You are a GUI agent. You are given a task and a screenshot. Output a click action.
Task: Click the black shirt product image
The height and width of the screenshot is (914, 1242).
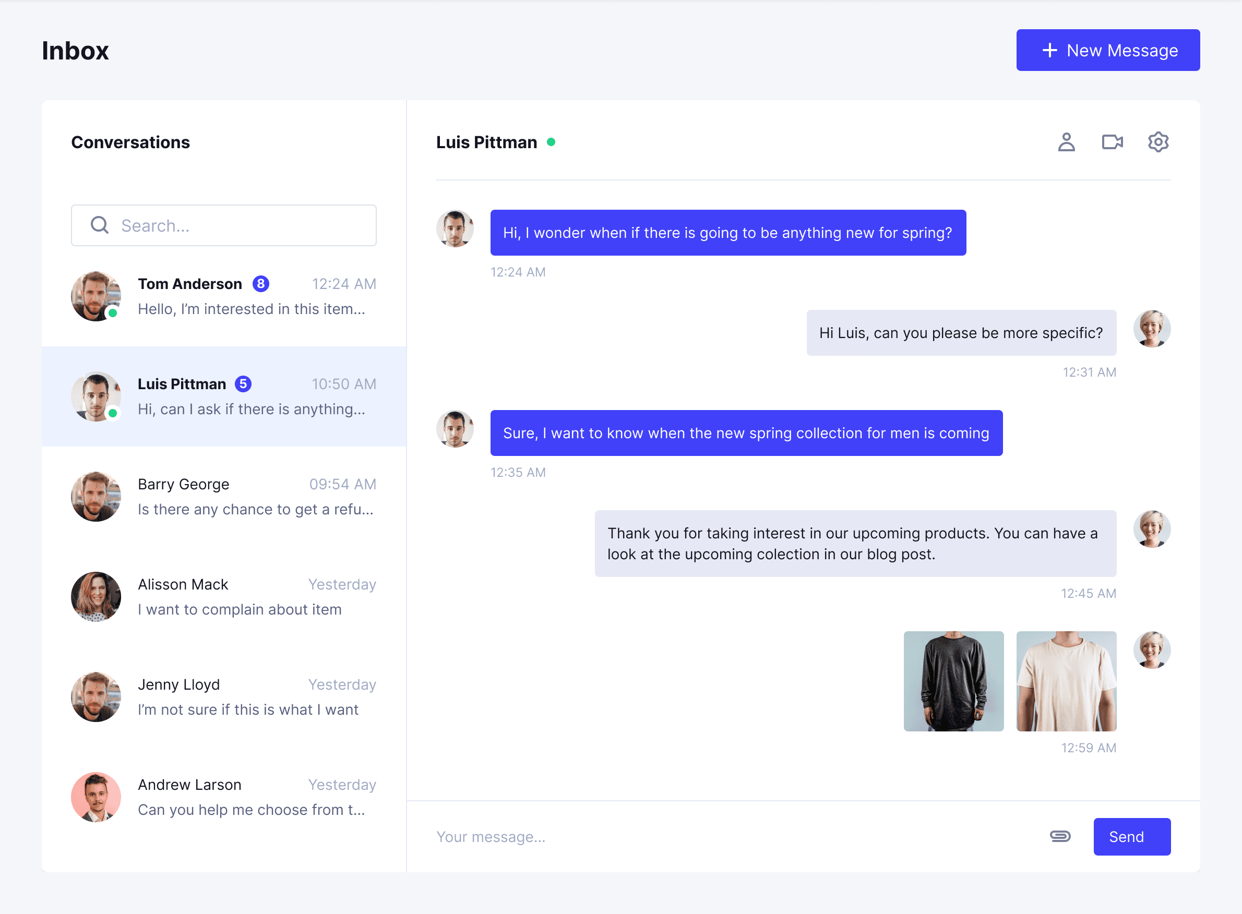[x=953, y=680]
